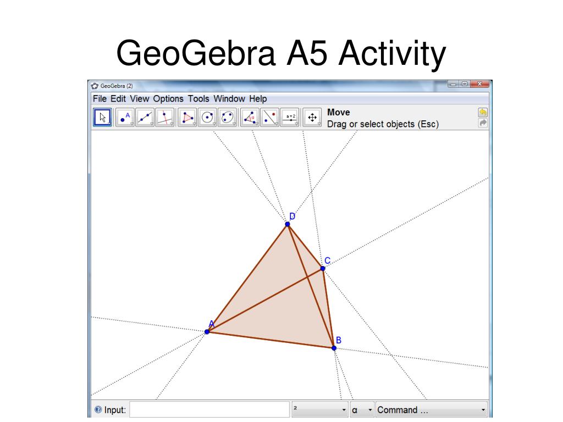Image resolution: width=563 pixels, height=422 pixels.
Task: Maximize the GeoGebra window
Action: point(465,84)
